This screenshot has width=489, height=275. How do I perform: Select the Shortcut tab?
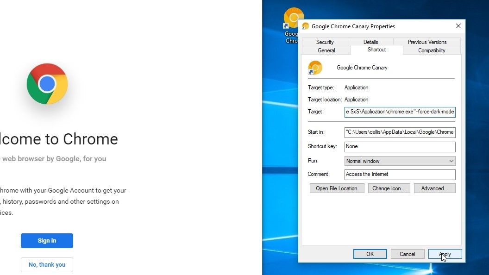376,50
